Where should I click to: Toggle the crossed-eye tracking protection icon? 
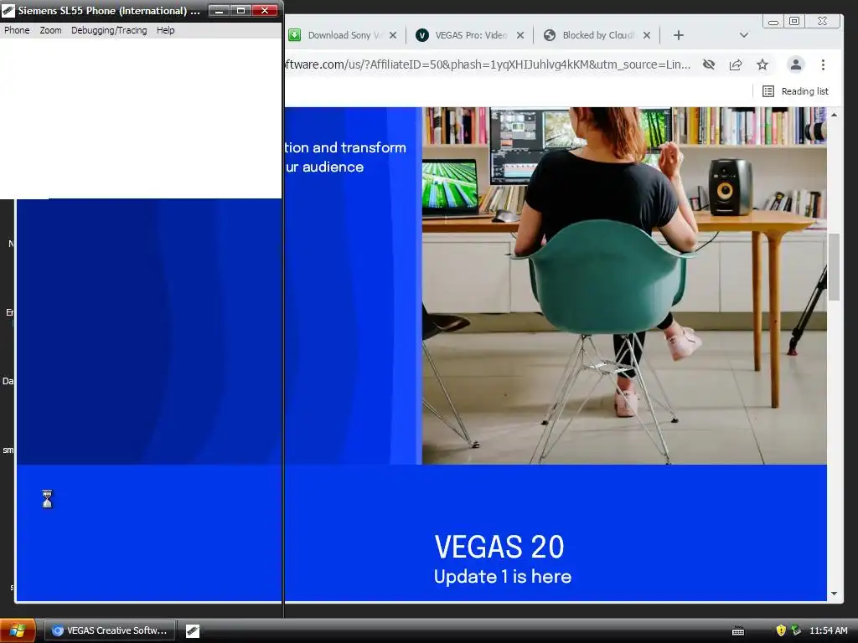[709, 64]
